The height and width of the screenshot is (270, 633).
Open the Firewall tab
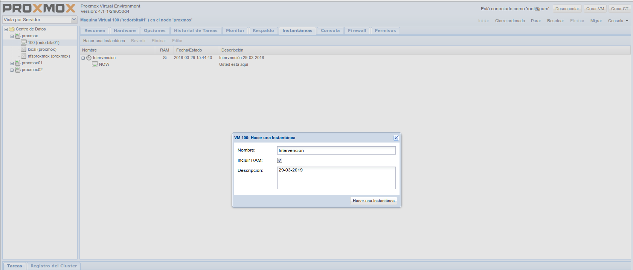(357, 31)
